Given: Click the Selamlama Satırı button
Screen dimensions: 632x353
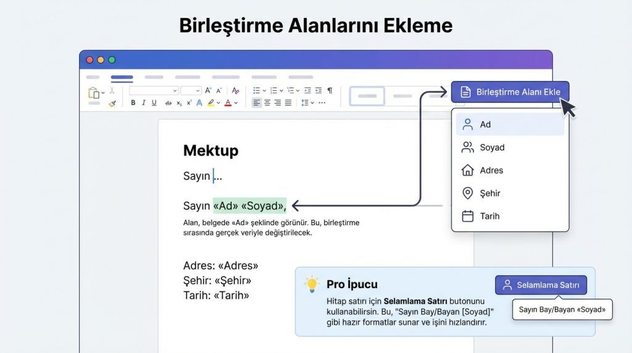Looking at the screenshot, I should click(541, 285).
